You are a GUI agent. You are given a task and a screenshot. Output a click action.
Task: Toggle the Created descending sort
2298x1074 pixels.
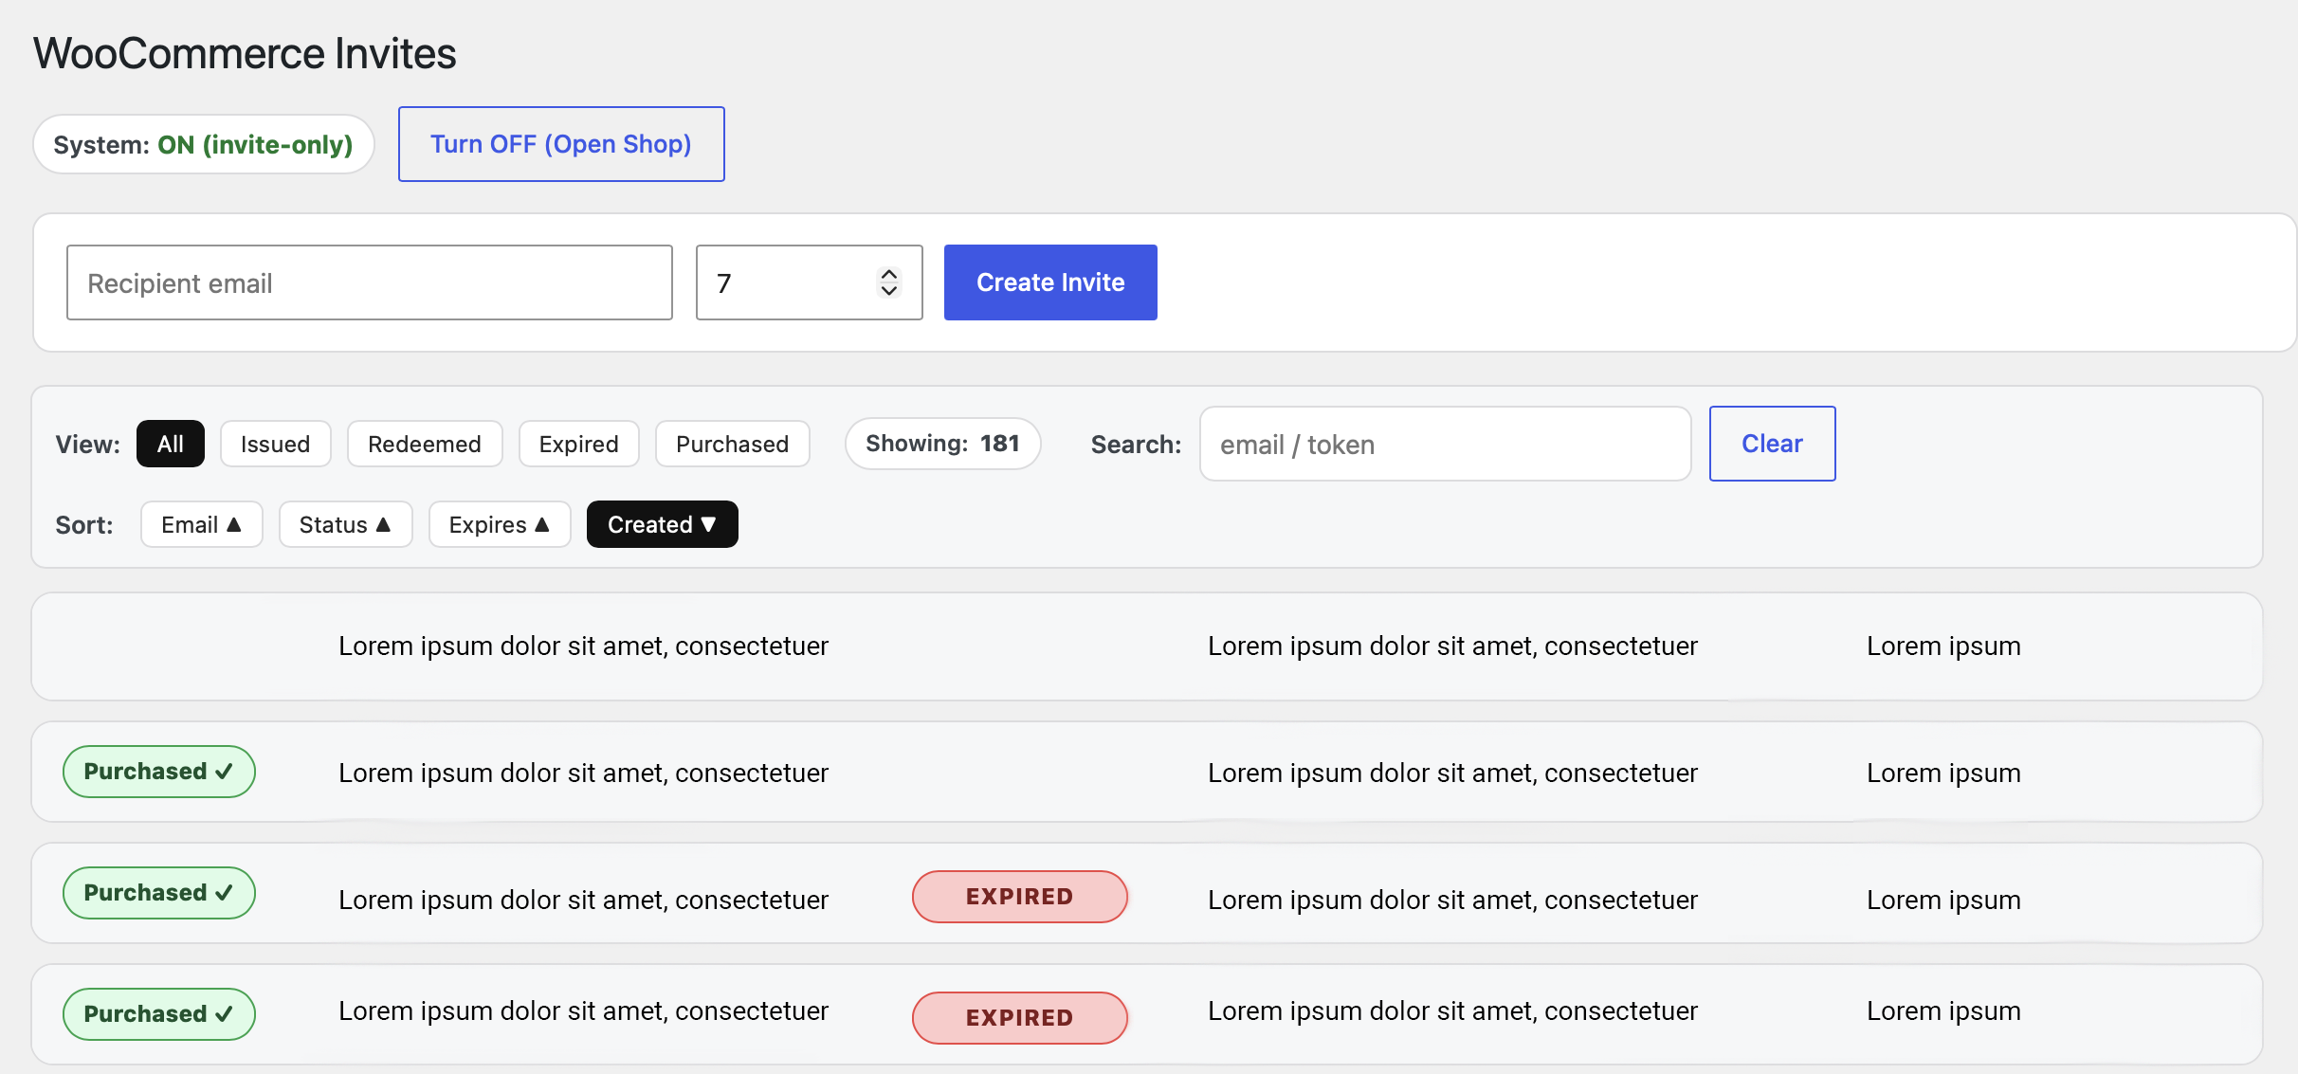pos(662,524)
